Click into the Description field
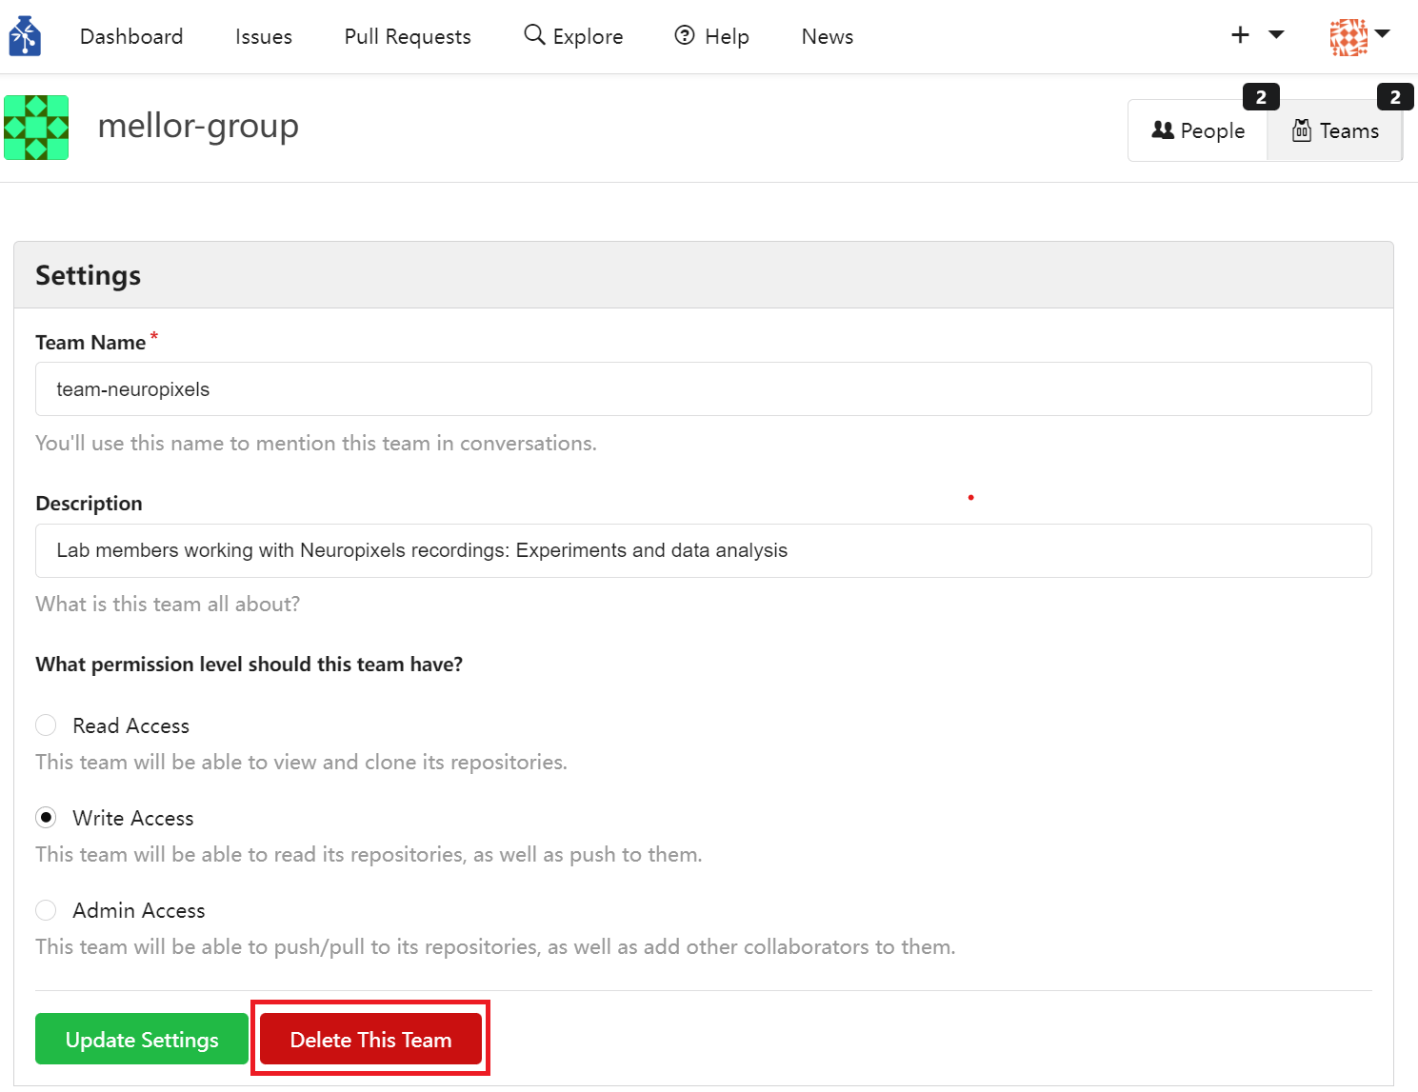Viewport: 1418px width, 1092px height. click(704, 550)
